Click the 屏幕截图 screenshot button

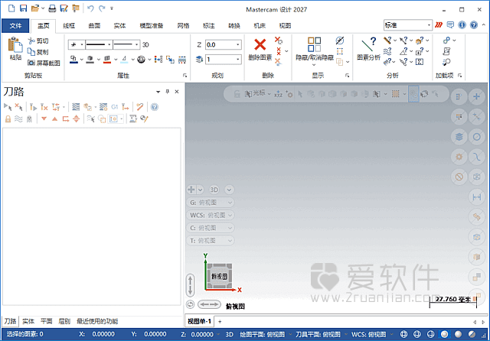tap(44, 63)
